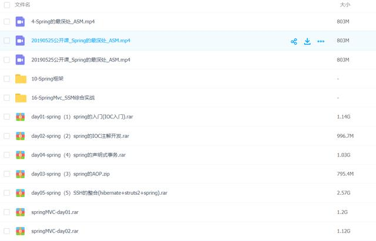The height and width of the screenshot is (241, 376).
Task: Tick the checkbox for day05-spring SSH rar
Action: (x=7, y=193)
